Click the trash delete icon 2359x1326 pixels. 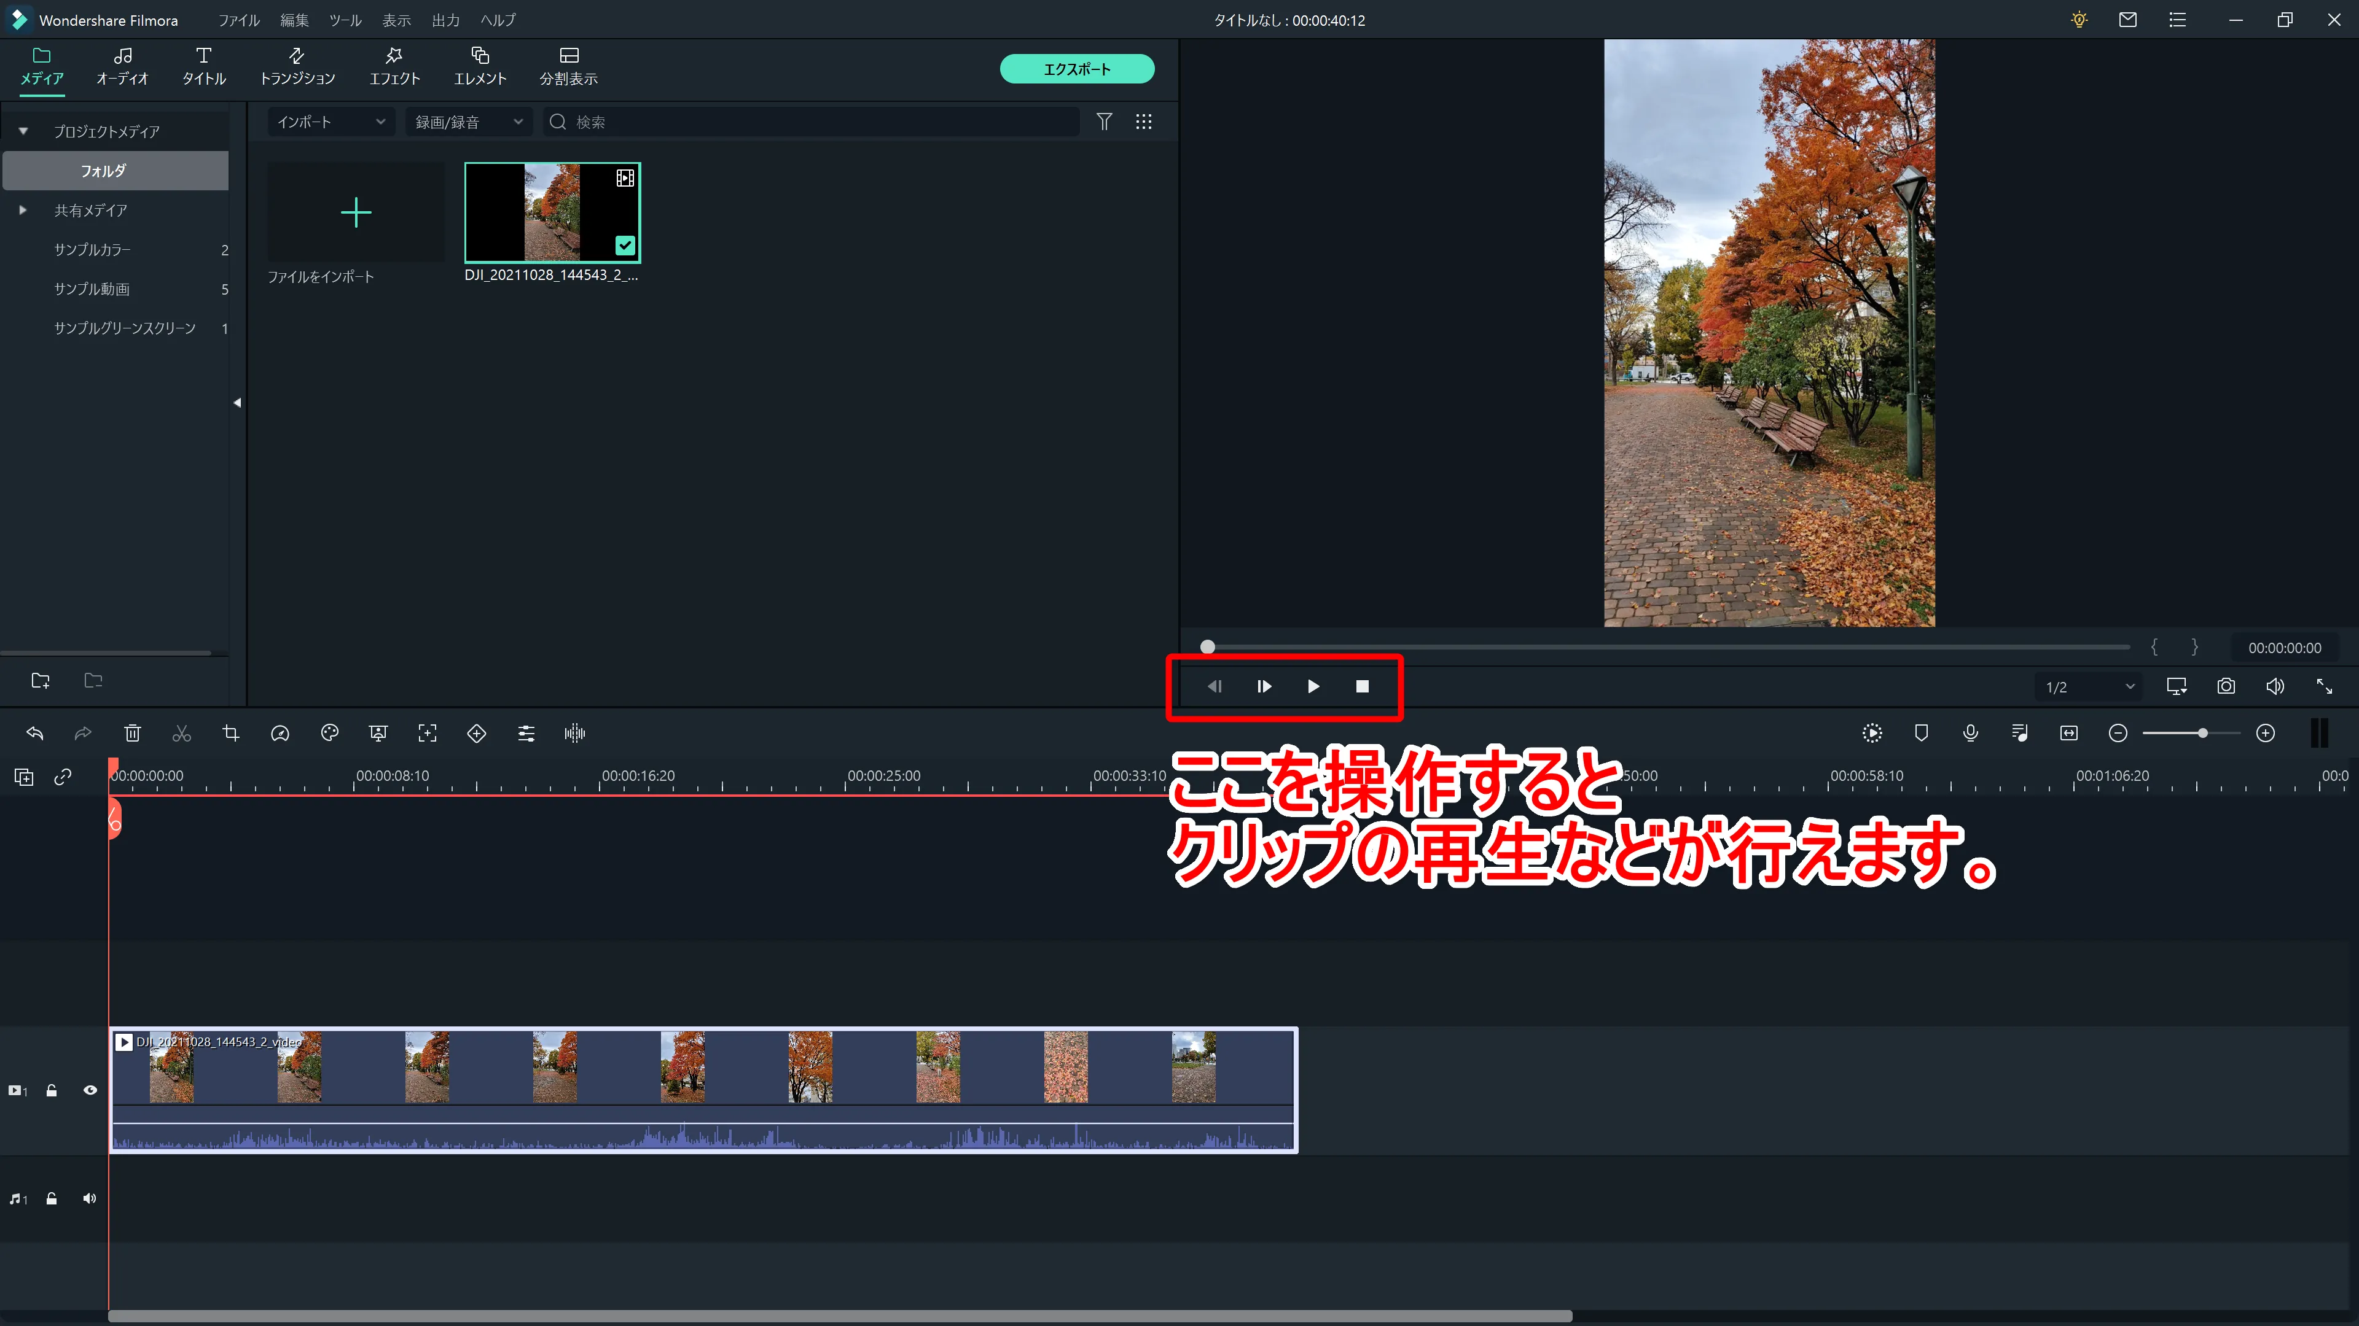[x=133, y=733]
